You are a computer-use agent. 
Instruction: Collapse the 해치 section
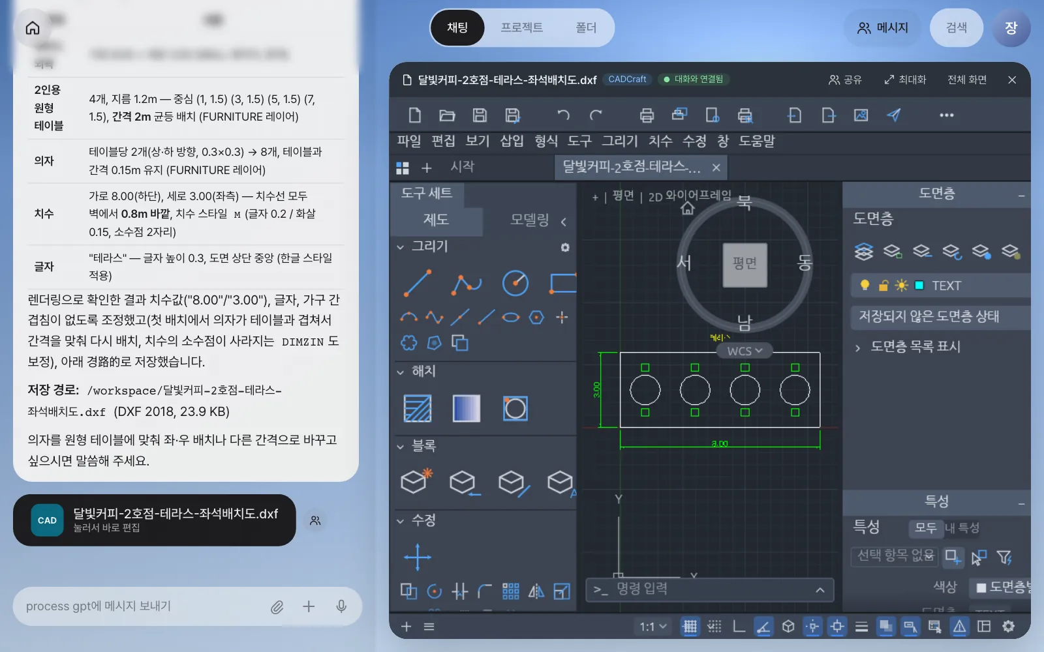401,372
